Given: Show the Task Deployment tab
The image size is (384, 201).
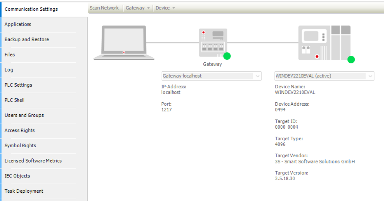Looking at the screenshot, I should [x=24, y=191].
